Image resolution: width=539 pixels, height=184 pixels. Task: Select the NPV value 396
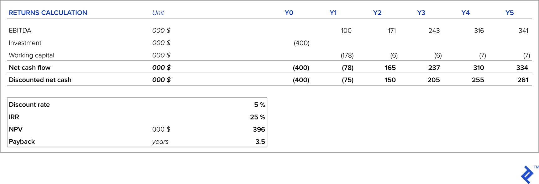click(259, 129)
